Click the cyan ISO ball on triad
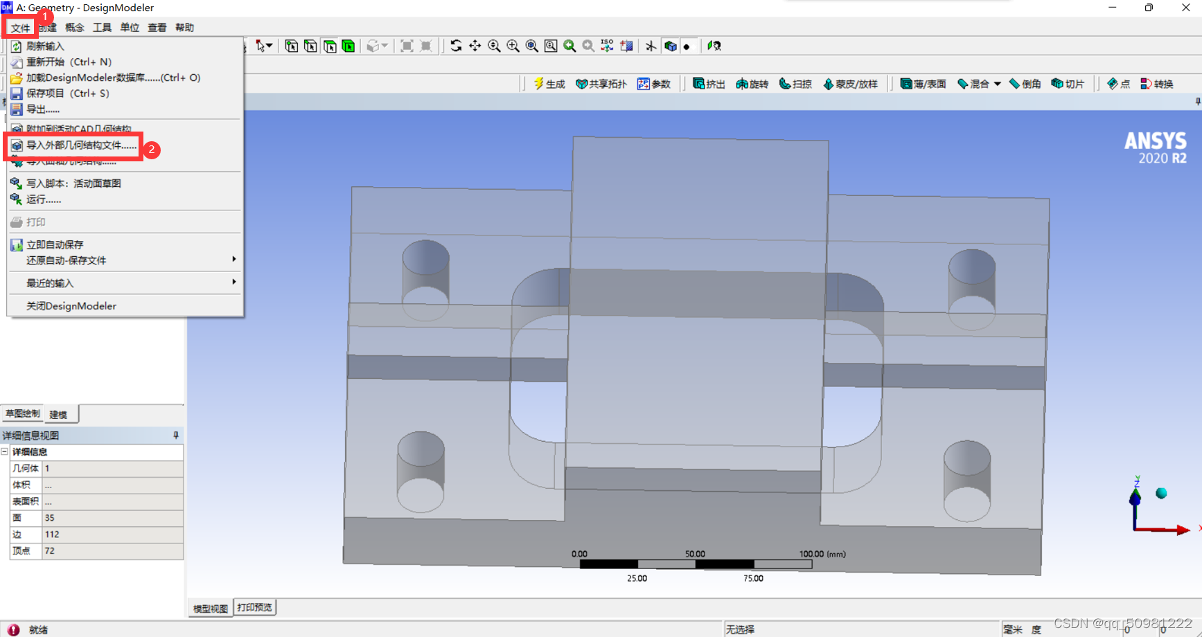This screenshot has width=1202, height=637. 1161,493
